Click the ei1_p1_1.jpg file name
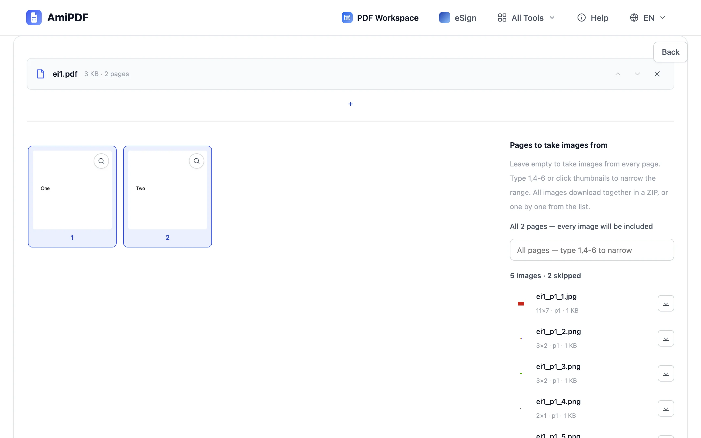 [x=556, y=297]
